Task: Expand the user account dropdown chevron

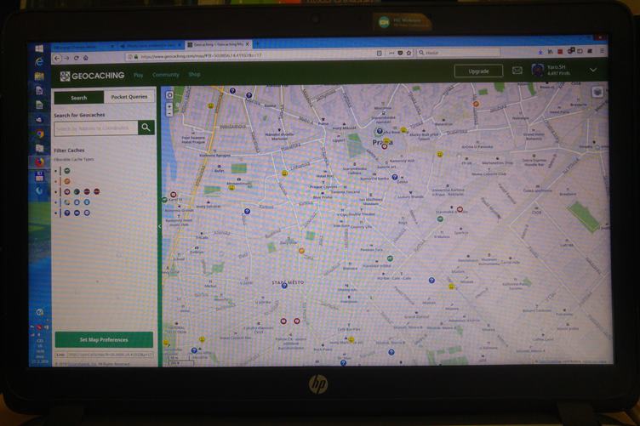Action: click(592, 70)
